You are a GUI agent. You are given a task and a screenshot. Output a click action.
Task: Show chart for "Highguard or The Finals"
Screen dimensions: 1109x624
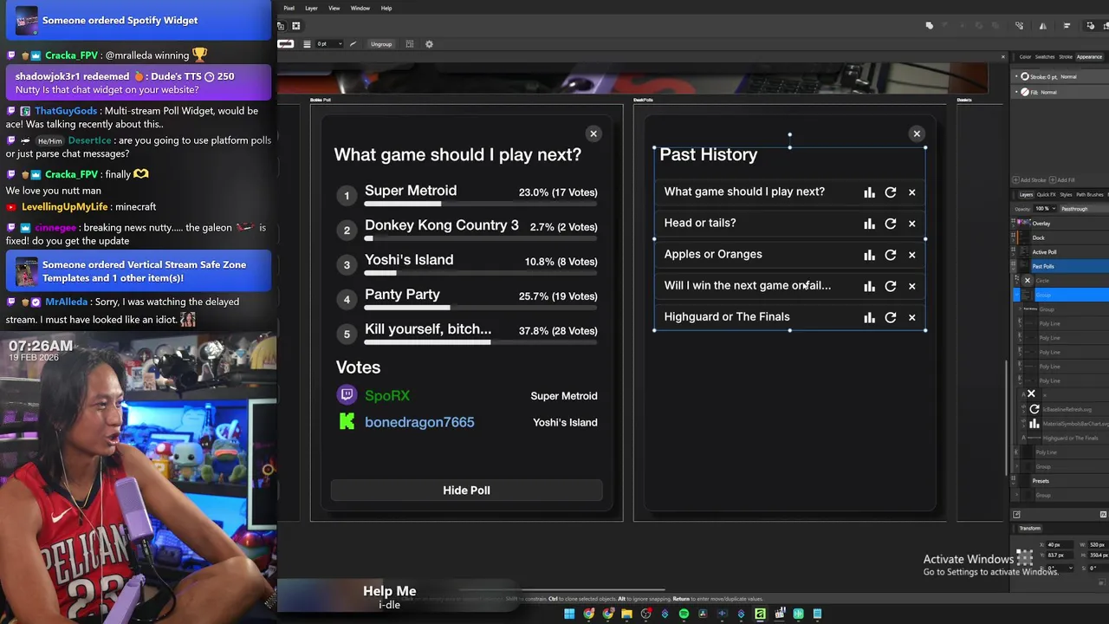pyautogui.click(x=869, y=317)
